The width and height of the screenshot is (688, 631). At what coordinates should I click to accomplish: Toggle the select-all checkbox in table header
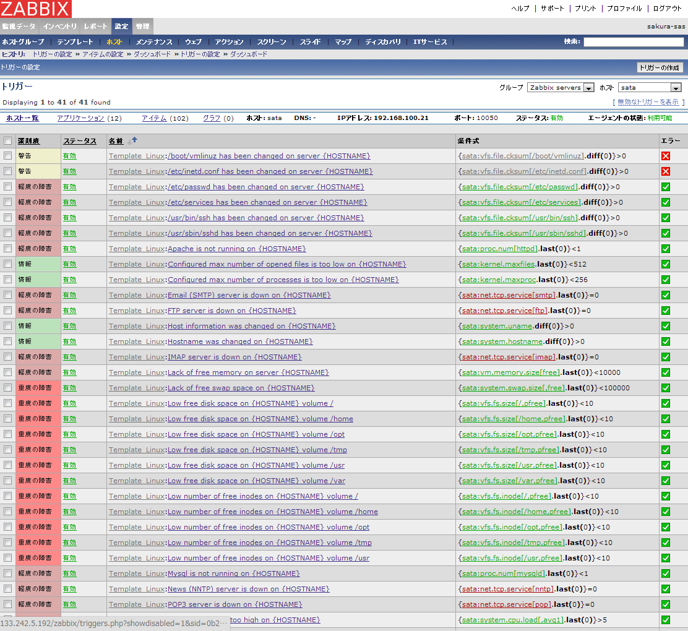tap(7, 141)
